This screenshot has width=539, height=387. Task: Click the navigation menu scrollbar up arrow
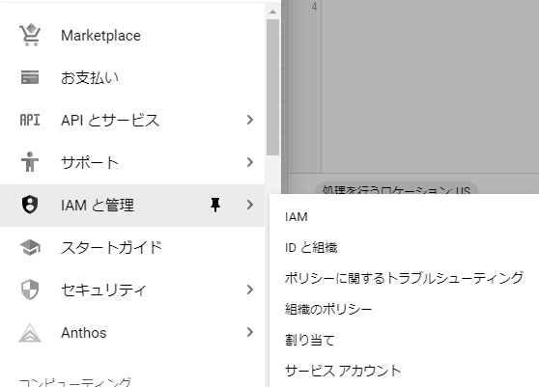click(x=273, y=12)
